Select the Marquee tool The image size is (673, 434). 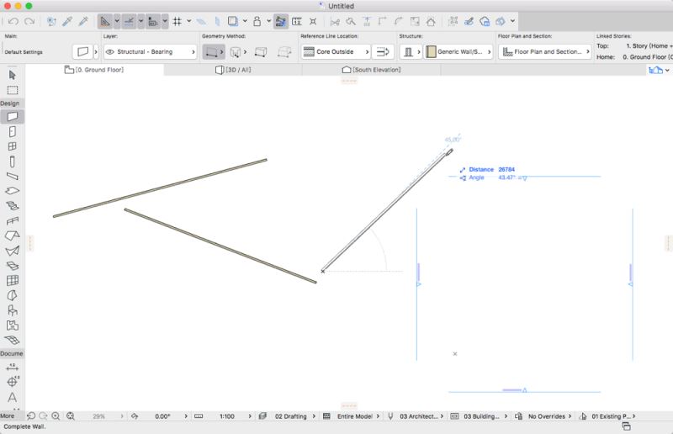point(12,90)
